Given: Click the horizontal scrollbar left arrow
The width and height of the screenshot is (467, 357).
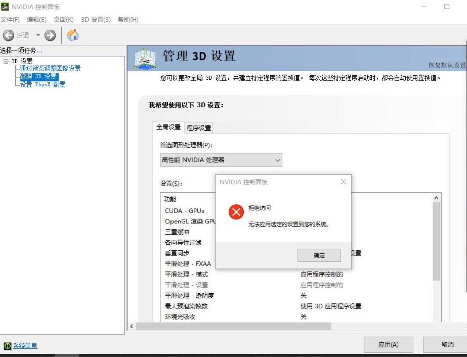Looking at the screenshot, I should [x=132, y=326].
